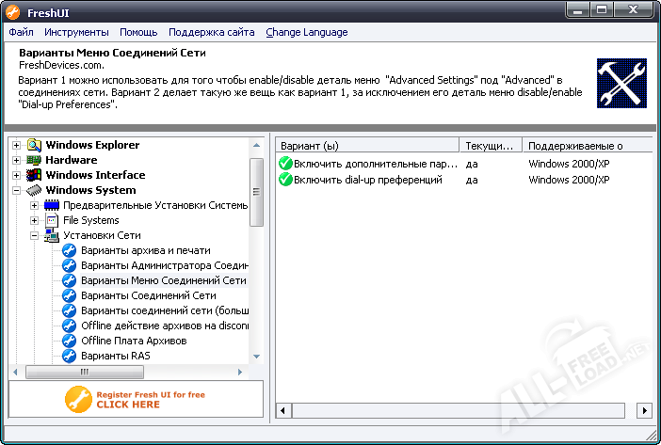The height and width of the screenshot is (445, 661).
Task: Expand the Windows Explorer tree node
Action: point(16,145)
